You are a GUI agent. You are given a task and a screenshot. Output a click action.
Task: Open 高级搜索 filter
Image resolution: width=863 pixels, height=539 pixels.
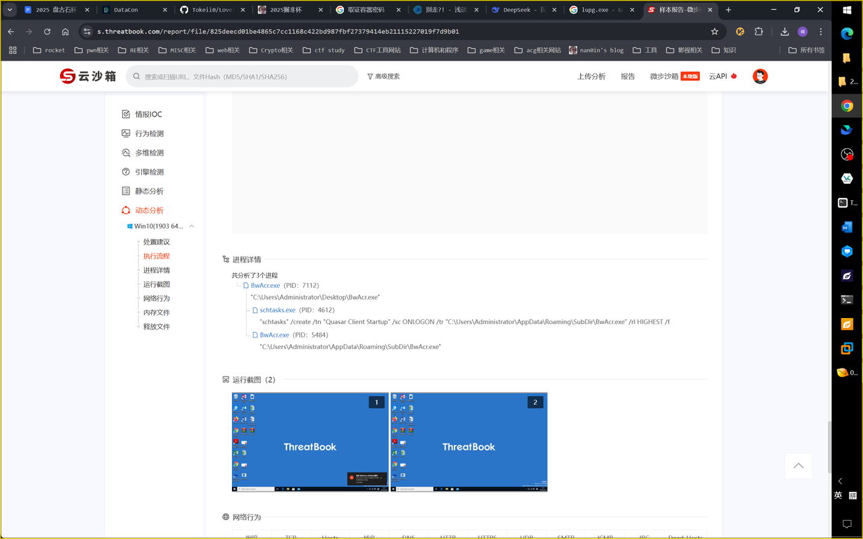coord(384,76)
